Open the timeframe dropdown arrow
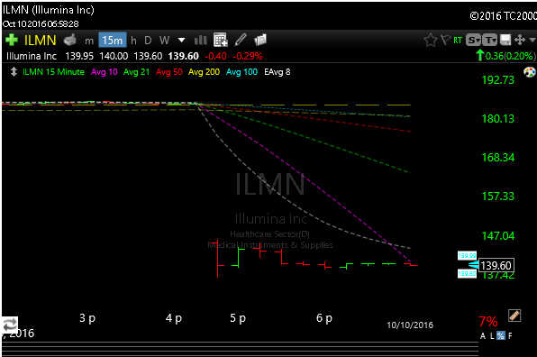 coord(181,41)
